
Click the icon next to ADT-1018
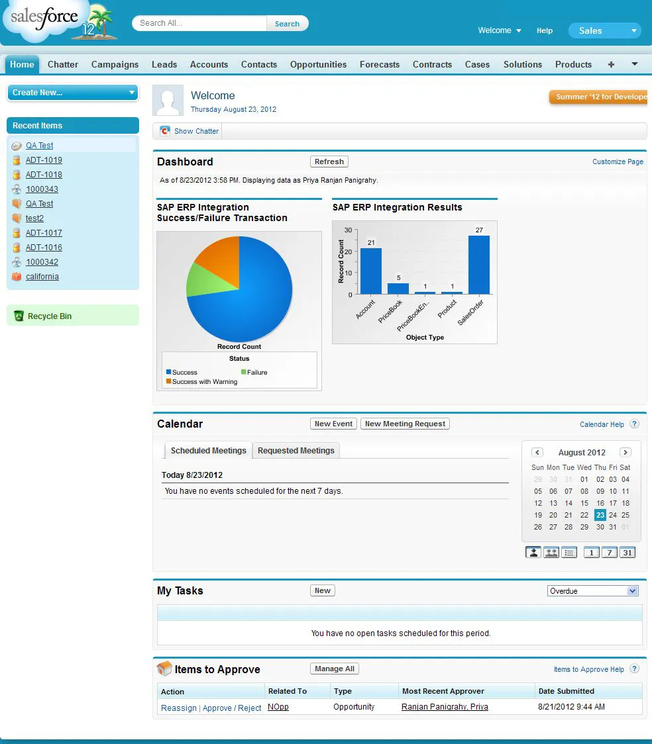tap(17, 175)
